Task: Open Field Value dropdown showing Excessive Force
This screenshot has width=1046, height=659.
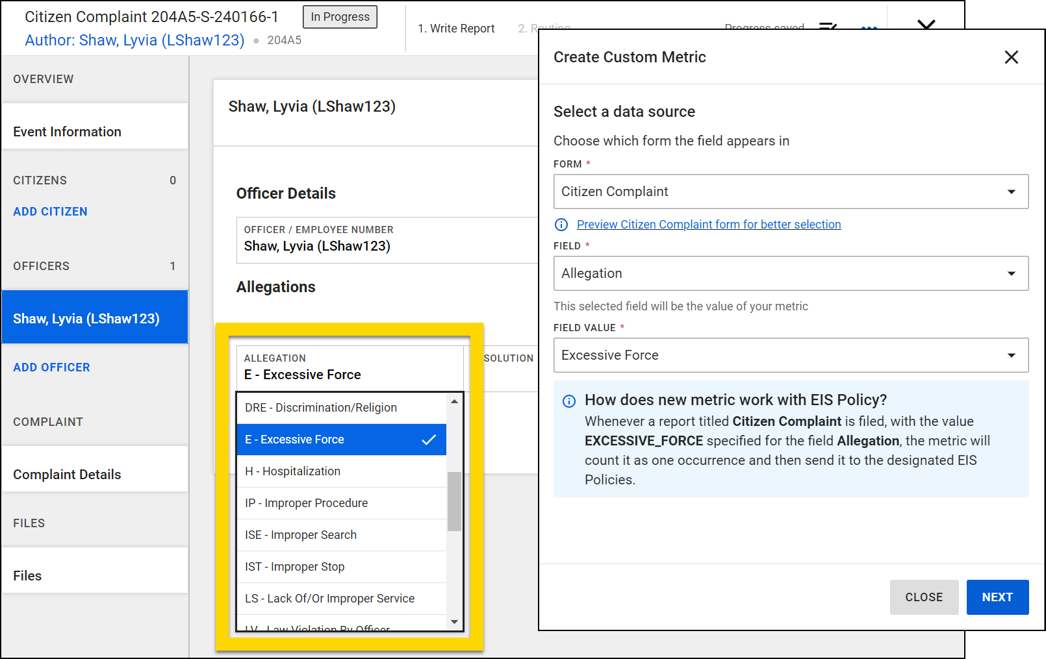Action: pyautogui.click(x=790, y=355)
